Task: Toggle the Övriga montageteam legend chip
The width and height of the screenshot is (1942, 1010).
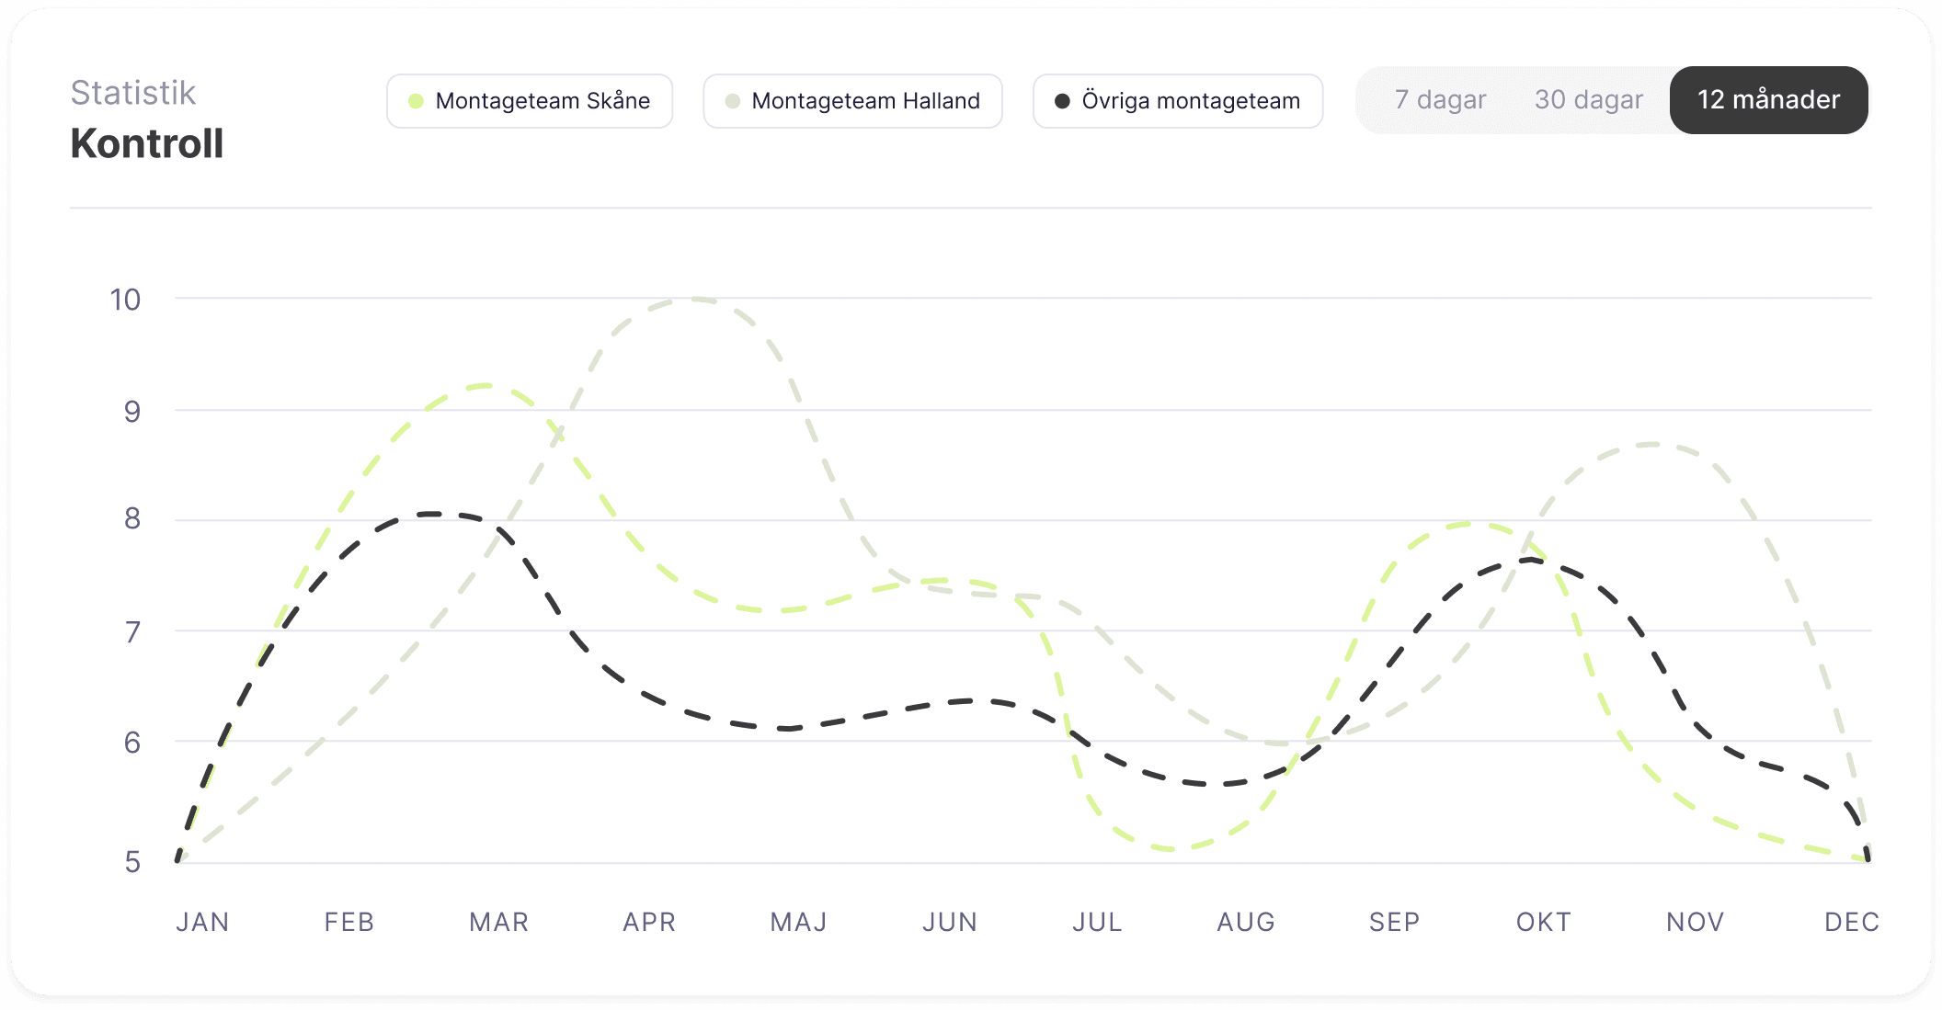Action: [x=1177, y=101]
